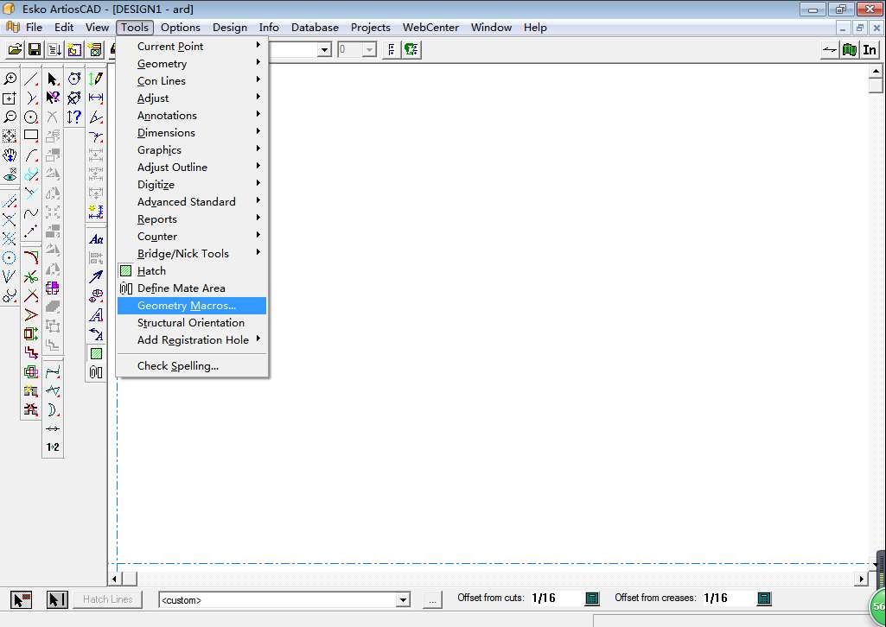Click the Save floppy disk icon

[35, 50]
